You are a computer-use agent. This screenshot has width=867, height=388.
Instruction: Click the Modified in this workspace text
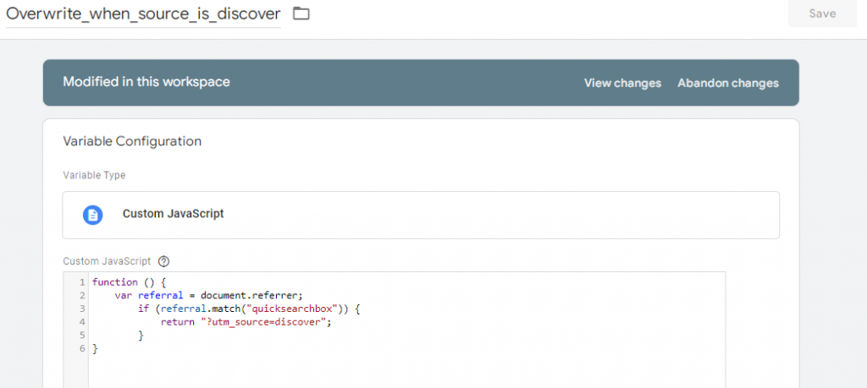point(146,82)
